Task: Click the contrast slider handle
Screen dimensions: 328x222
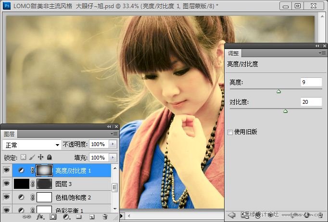Action: [x=285, y=111]
